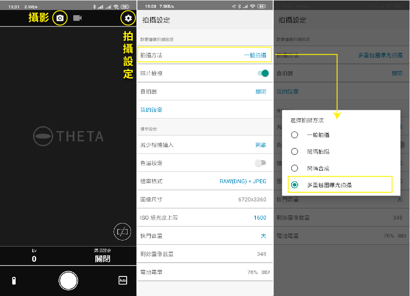Tap the battery icon beside 76%

click(265, 272)
